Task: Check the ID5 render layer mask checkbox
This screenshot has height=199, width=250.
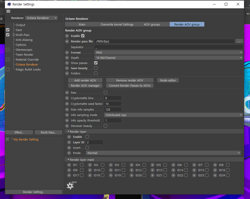Action: [165, 165]
